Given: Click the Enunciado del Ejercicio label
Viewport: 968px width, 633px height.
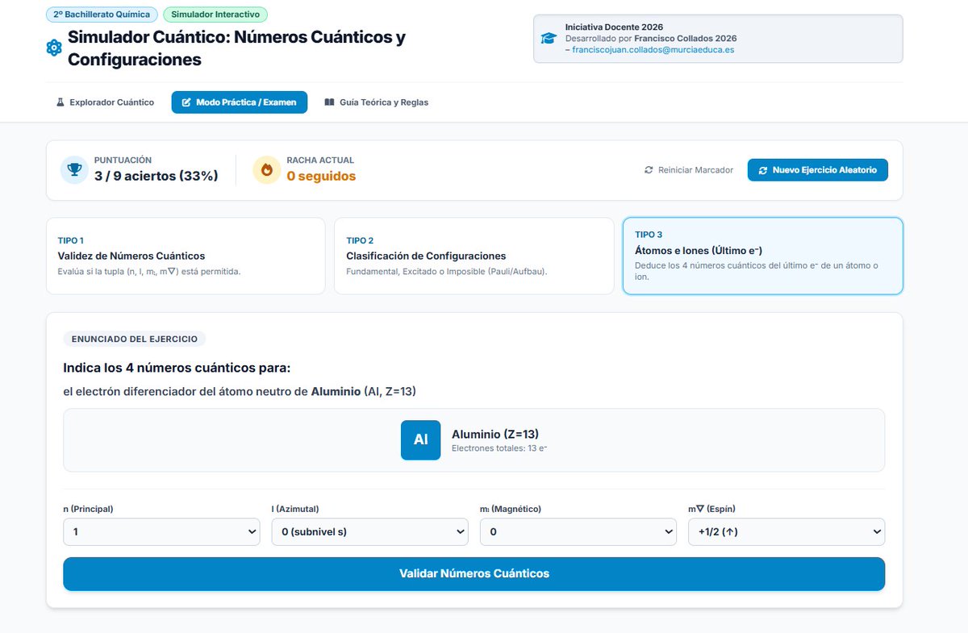Looking at the screenshot, I should pyautogui.click(x=135, y=339).
